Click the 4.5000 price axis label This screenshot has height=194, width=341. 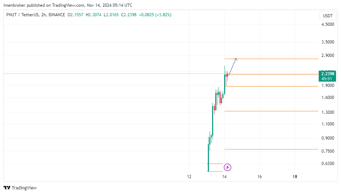tap(328, 24)
